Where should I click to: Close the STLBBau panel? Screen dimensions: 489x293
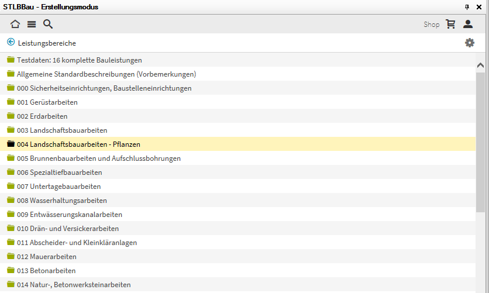479,7
